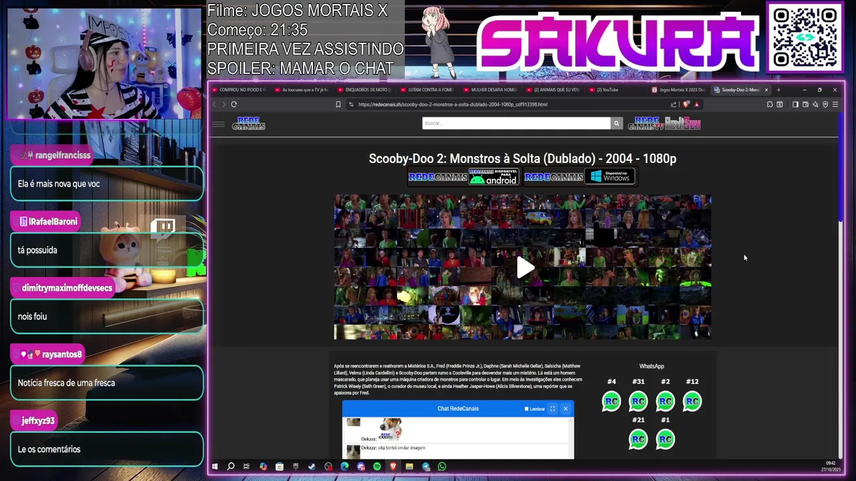Open the Brave wallet icon
Screen dimensions: 856x481
(x=805, y=104)
